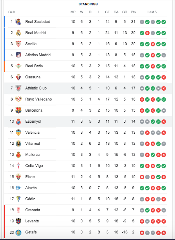Click Real Sociedad's first gray draw icon
This screenshot has height=240, width=175.
142,22
